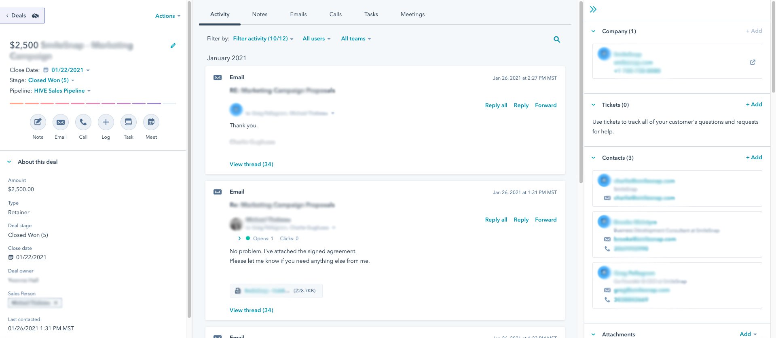This screenshot has width=776, height=338.
Task: Collapse the About this deal section
Action: [x=9, y=162]
